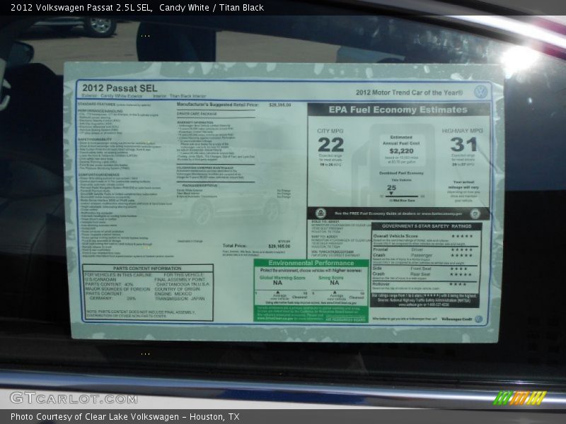Click the city MPG value "22"
The height and width of the screenshot is (424, 566).
click(x=330, y=145)
